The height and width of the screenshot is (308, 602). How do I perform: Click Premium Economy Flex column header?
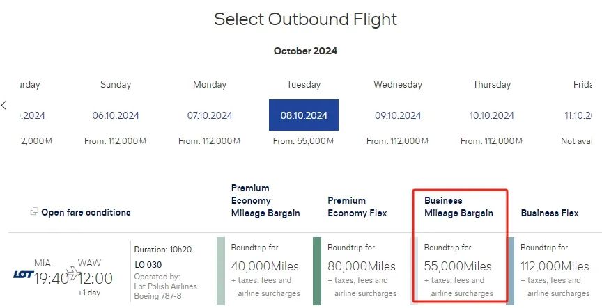coord(357,206)
